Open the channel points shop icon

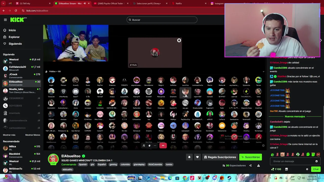[287, 169]
